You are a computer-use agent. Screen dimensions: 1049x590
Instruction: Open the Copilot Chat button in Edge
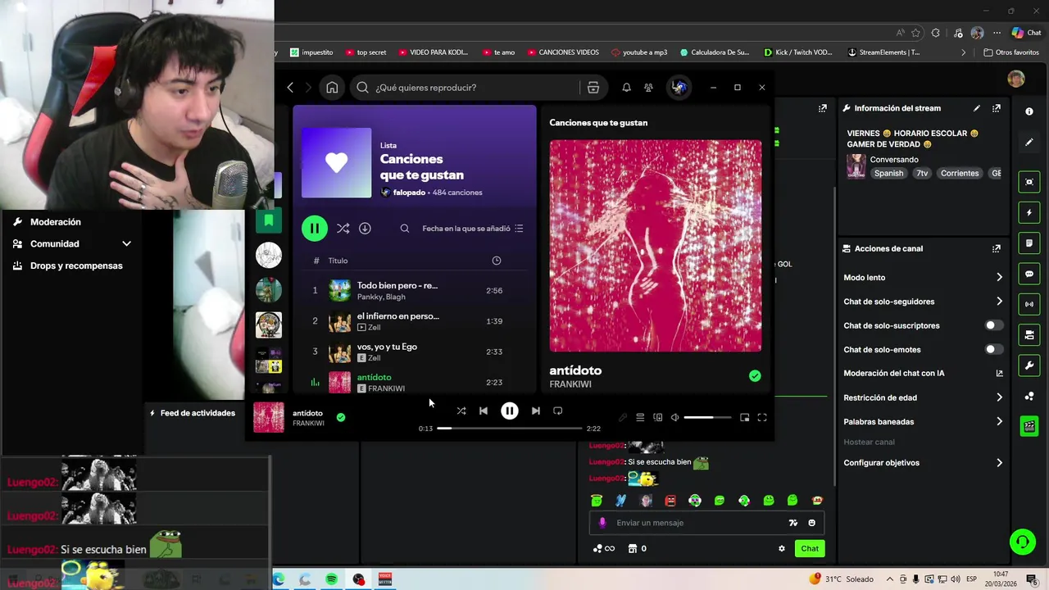click(x=1026, y=33)
